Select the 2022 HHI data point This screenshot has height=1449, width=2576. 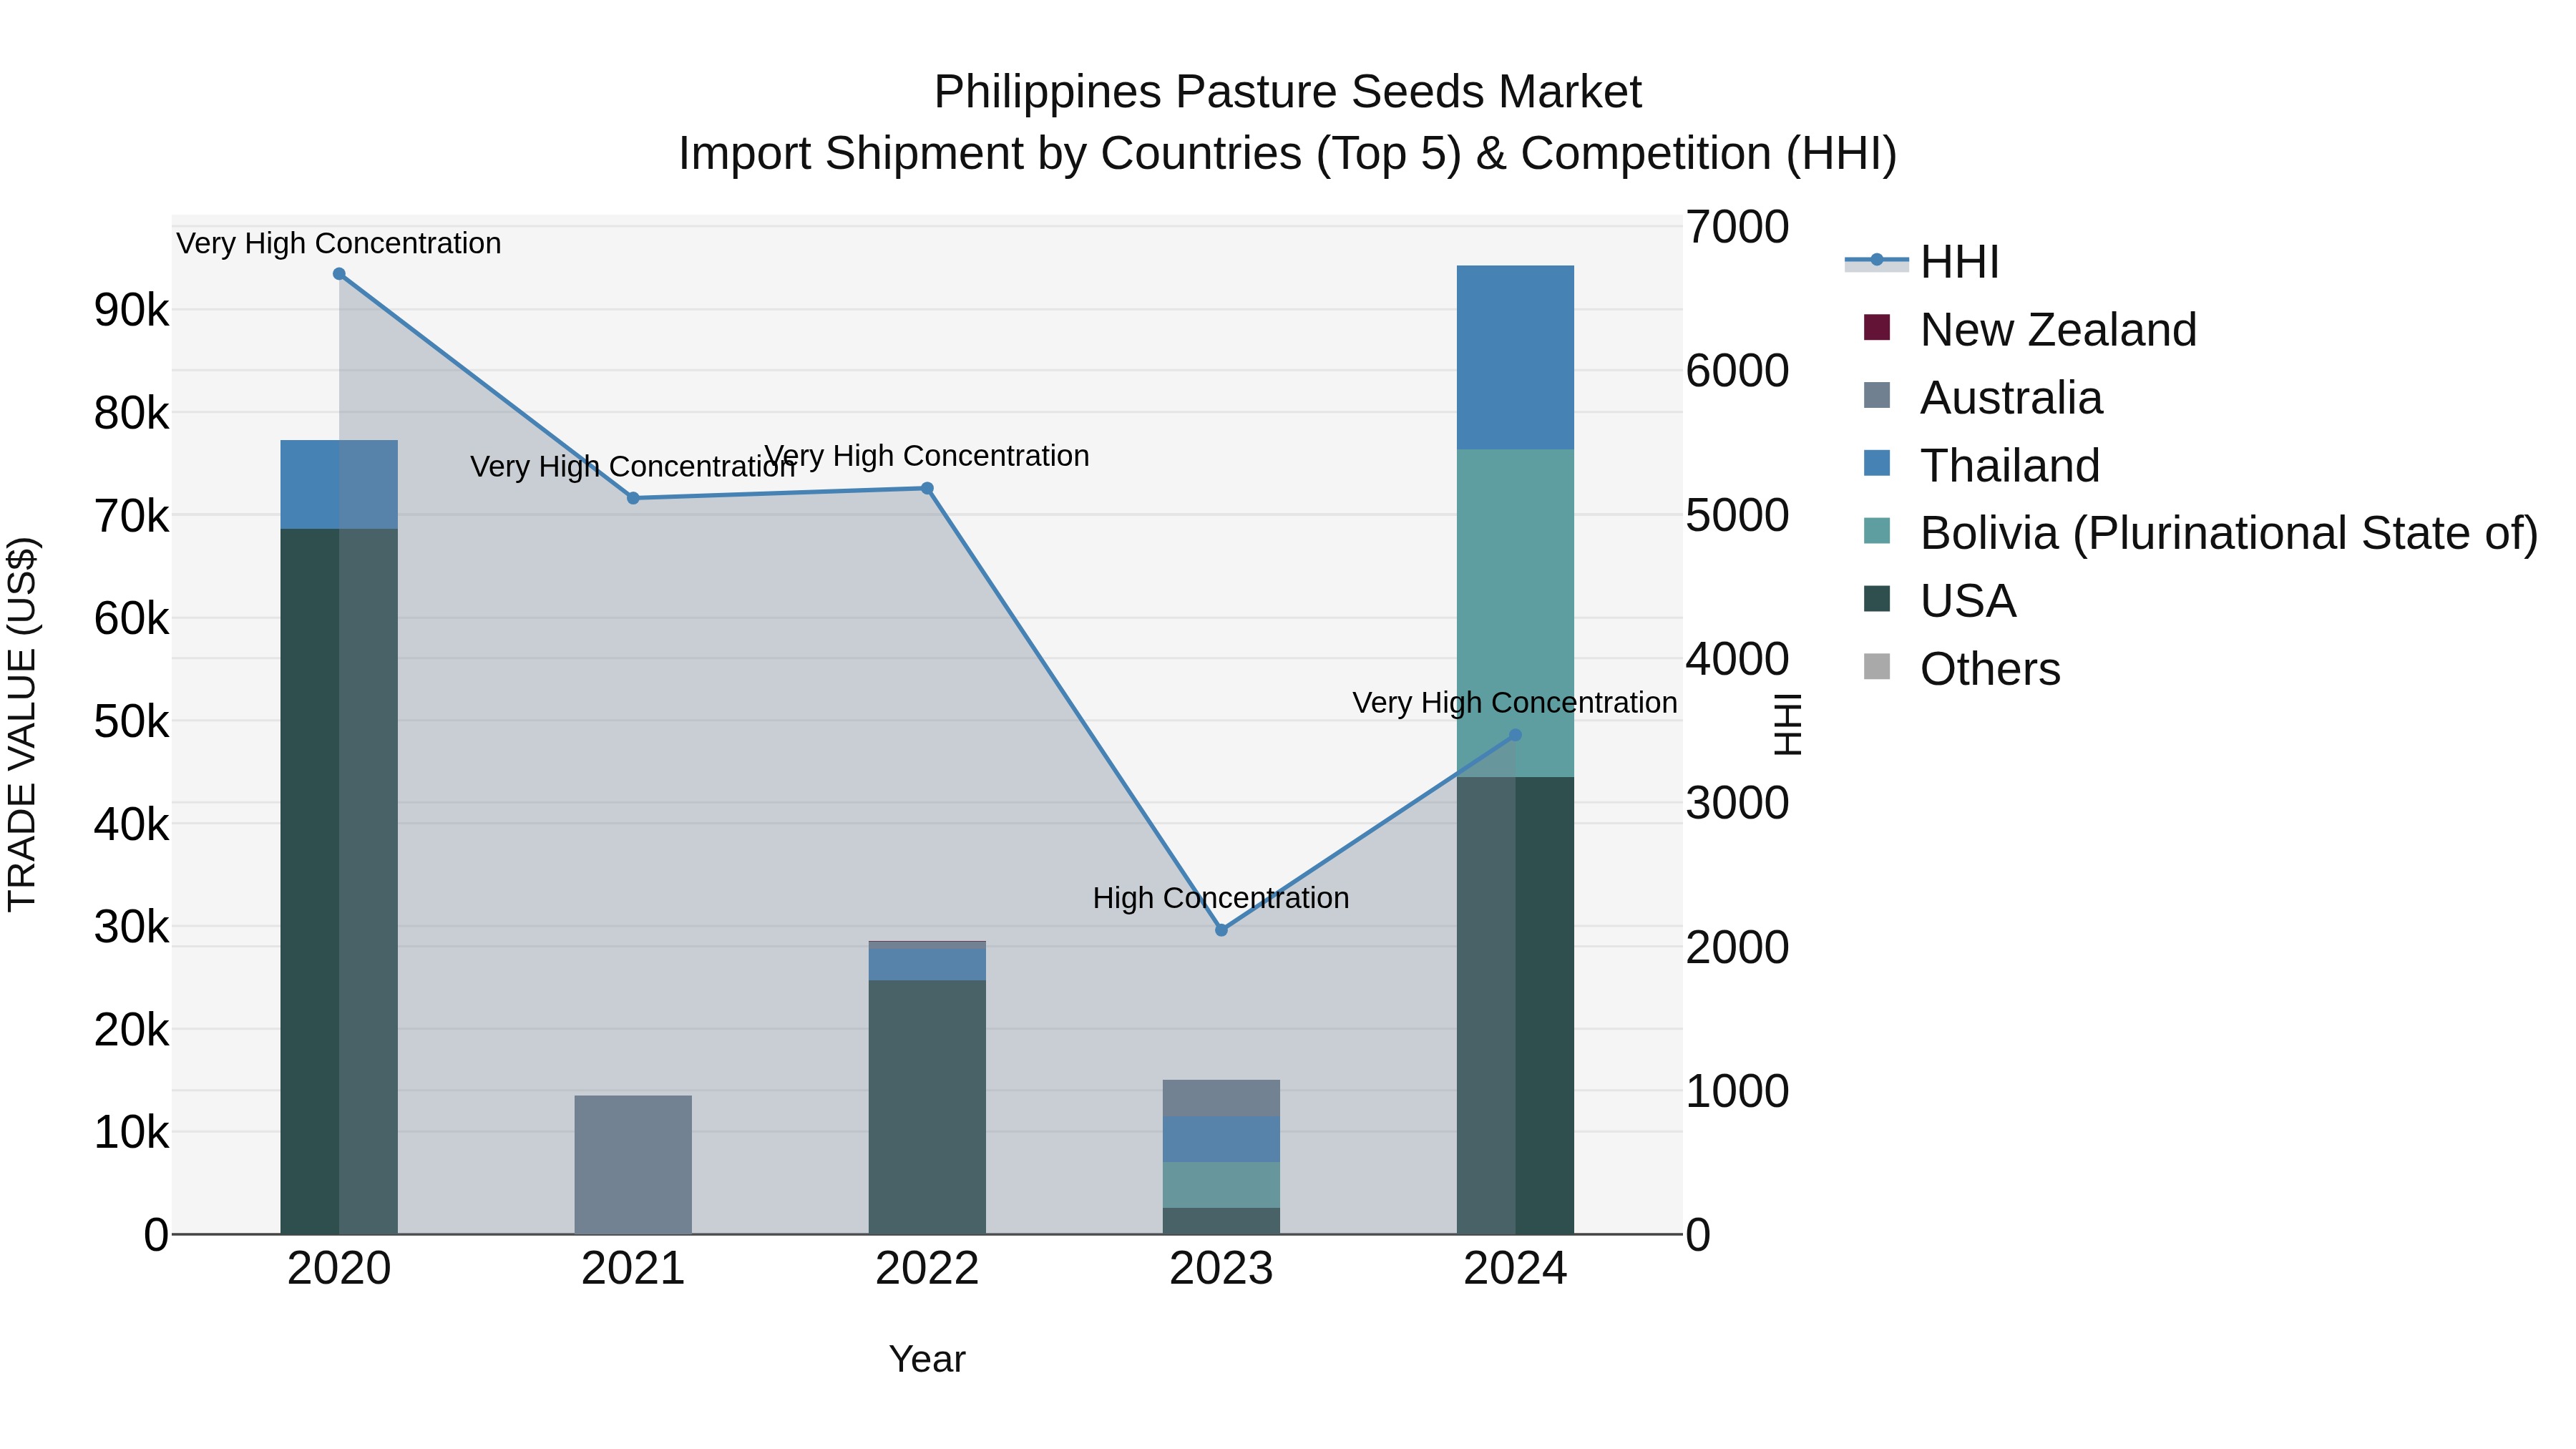(x=927, y=489)
